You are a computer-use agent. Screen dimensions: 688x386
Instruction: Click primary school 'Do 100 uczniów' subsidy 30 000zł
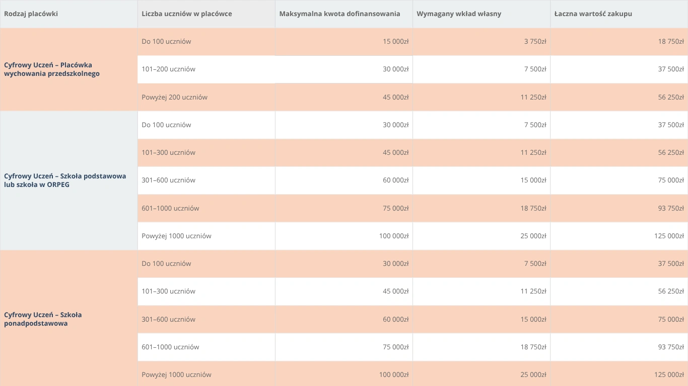344,125
